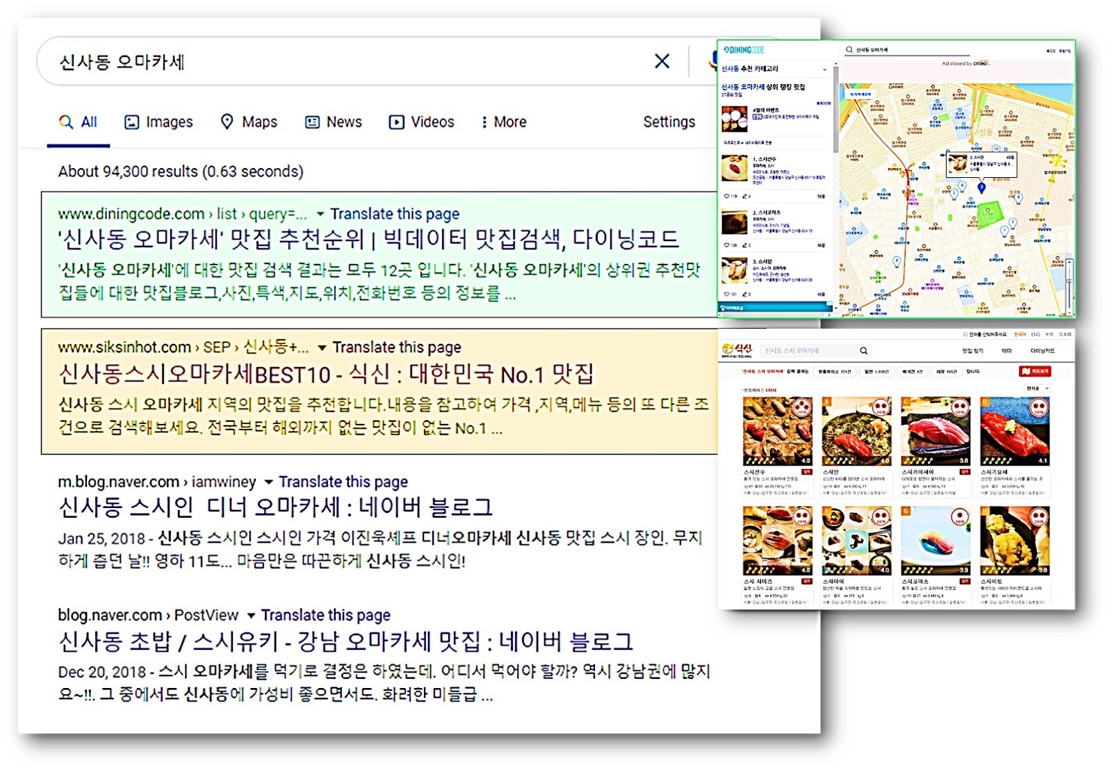Open the 신사동 초밥 / 스시유키 blog result

[x=345, y=641]
